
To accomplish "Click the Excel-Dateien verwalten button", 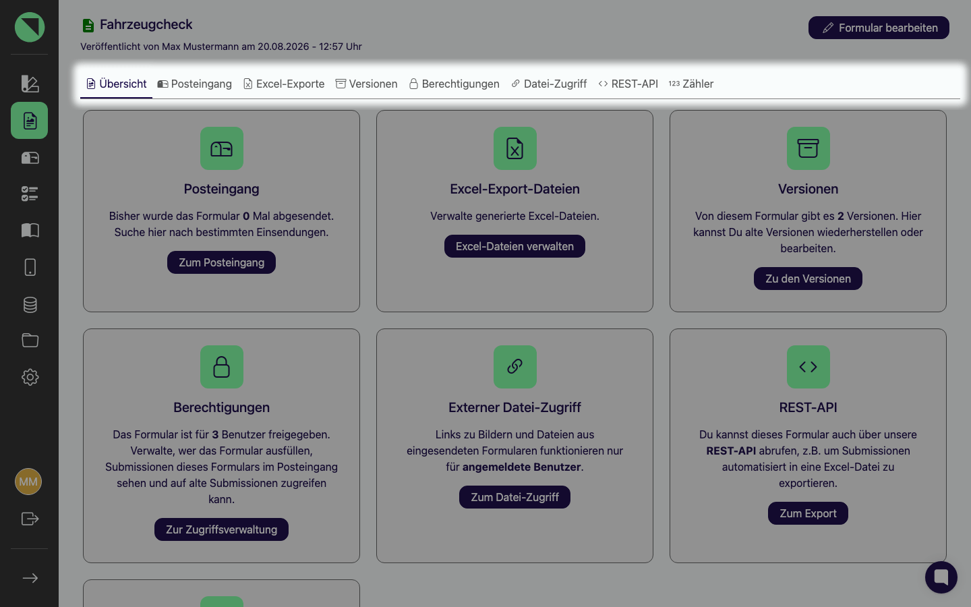I will pyautogui.click(x=514, y=246).
